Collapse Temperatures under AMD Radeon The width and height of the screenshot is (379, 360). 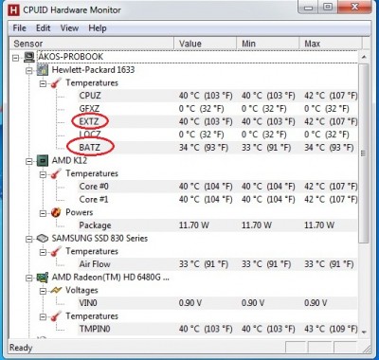[43, 316]
